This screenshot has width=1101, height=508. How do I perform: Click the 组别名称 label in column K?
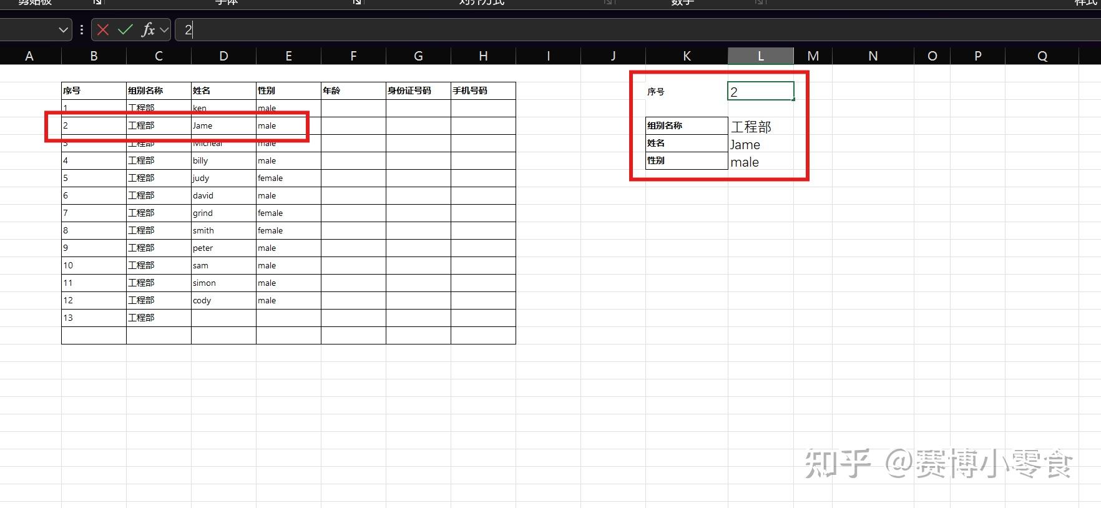[x=687, y=125]
